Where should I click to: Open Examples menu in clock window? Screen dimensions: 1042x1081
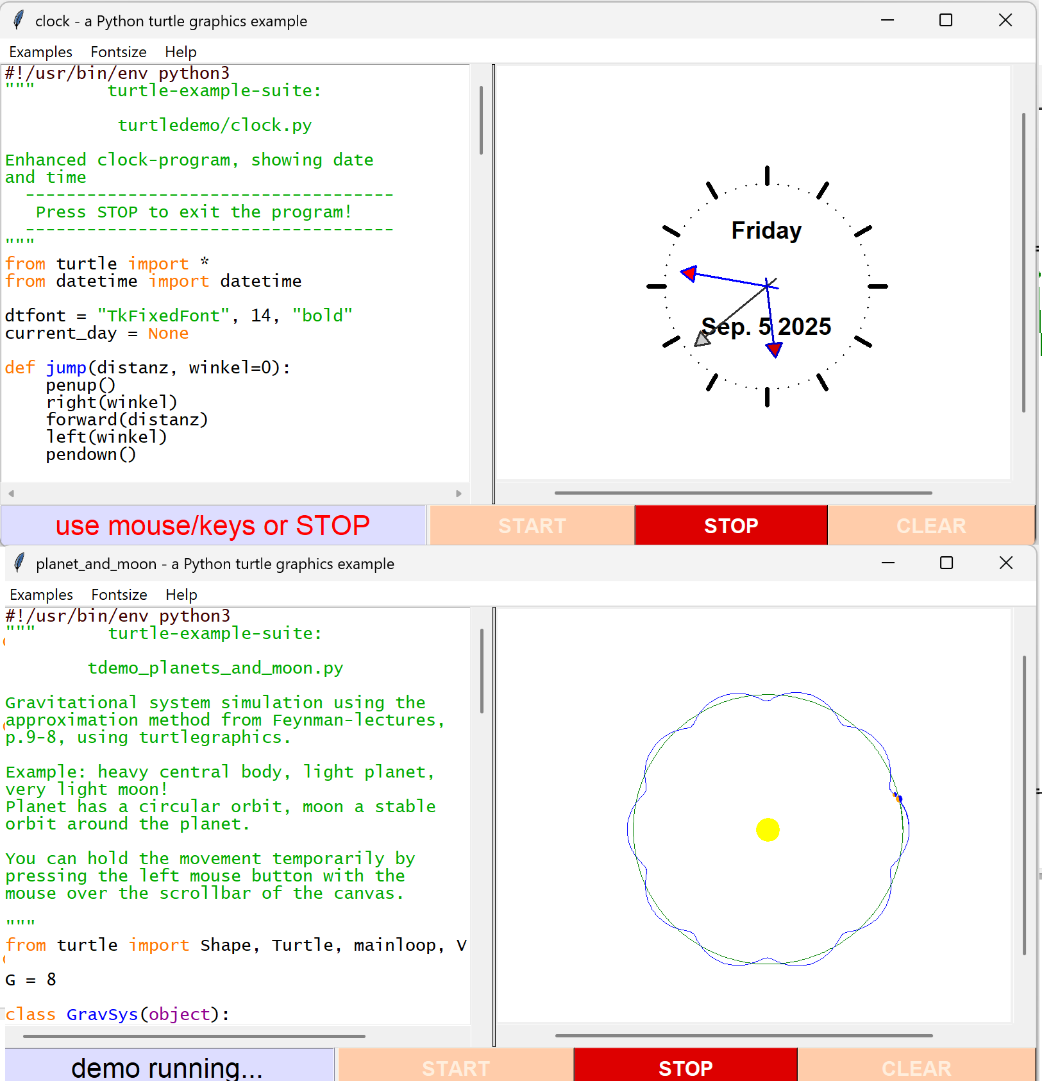(x=40, y=52)
